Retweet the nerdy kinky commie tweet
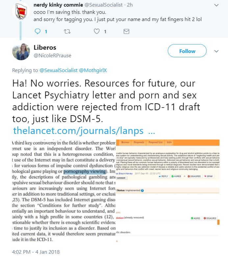Viewport: 228px width, 257px height. click(67, 31)
